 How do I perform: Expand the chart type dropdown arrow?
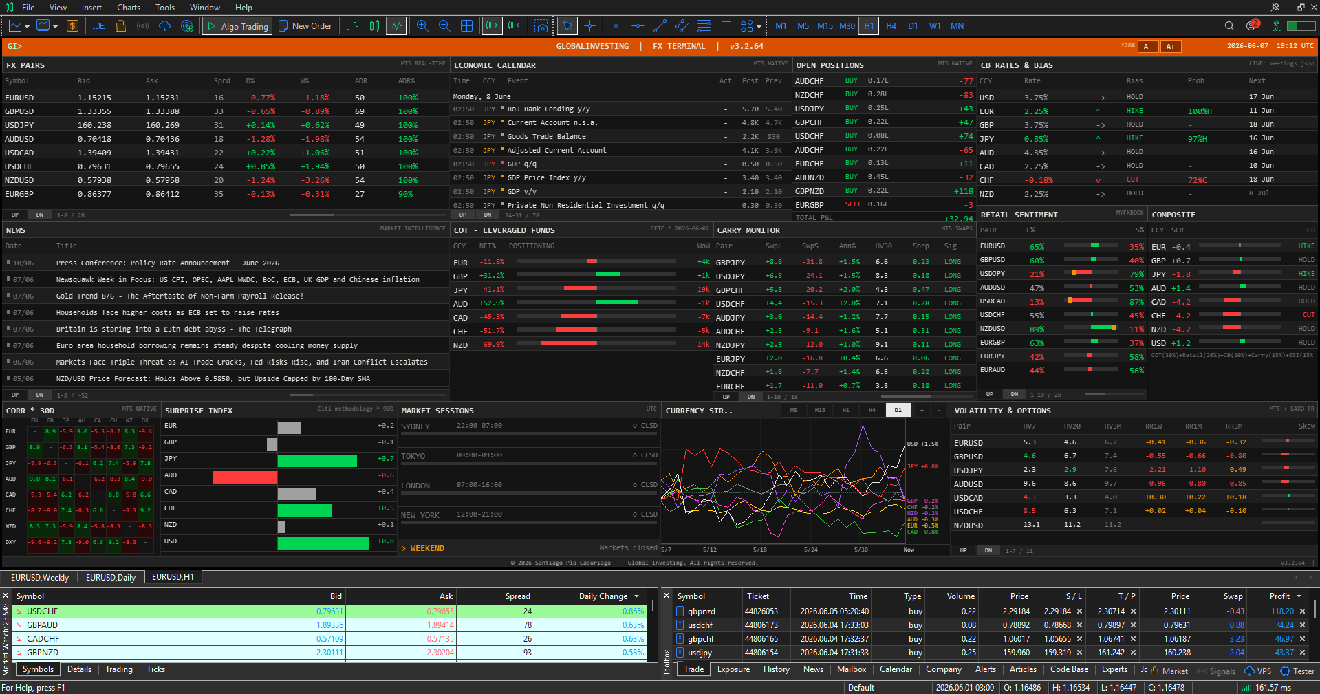point(27,27)
